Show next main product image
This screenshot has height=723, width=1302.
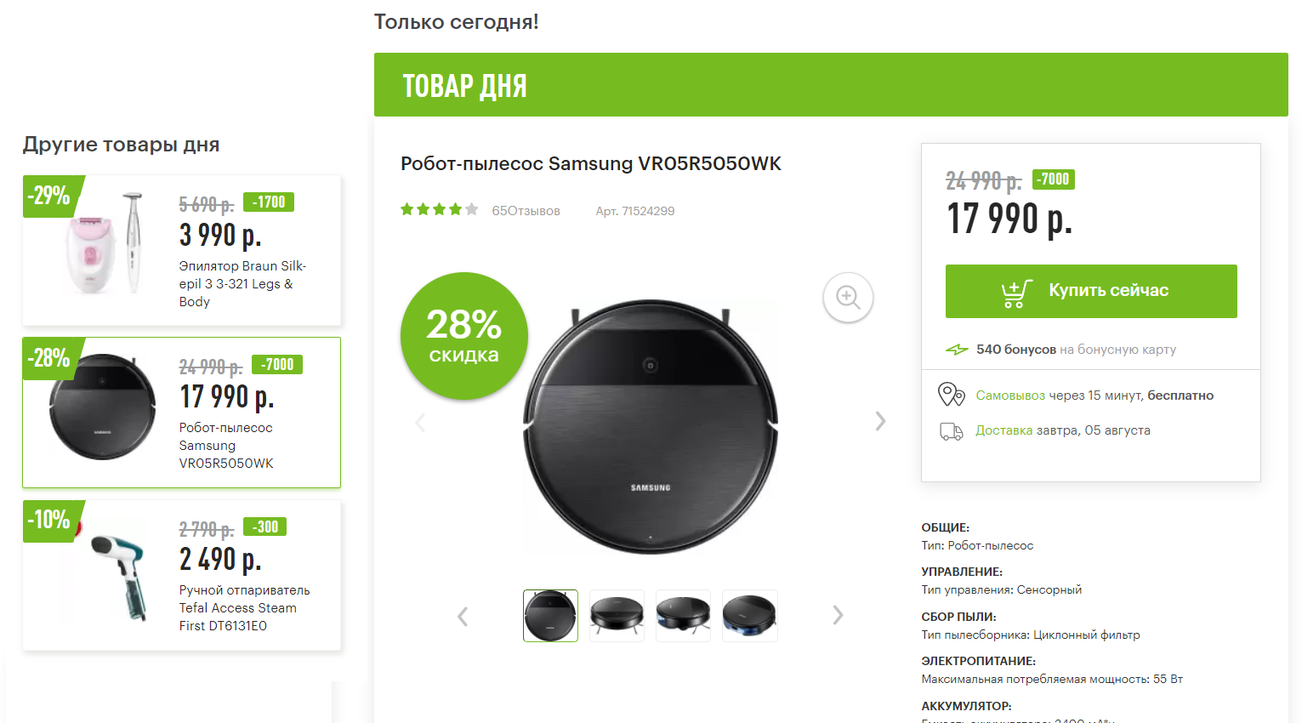point(880,421)
